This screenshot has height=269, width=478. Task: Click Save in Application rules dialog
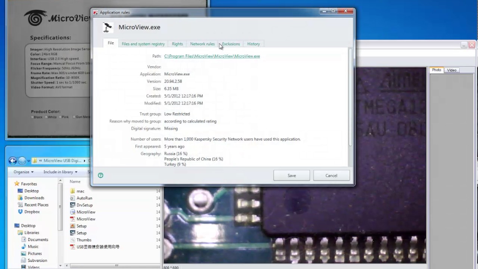[x=292, y=175]
